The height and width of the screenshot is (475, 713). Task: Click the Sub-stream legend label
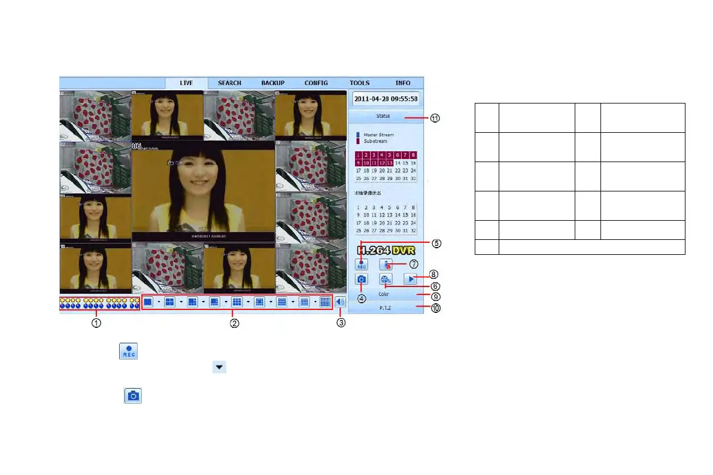pos(375,141)
